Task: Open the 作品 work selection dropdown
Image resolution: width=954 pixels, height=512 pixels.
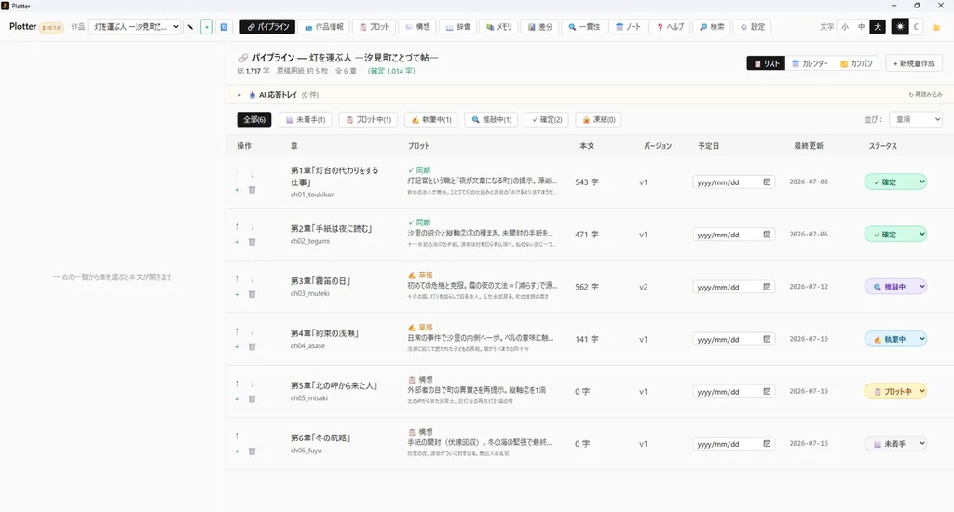Action: [134, 27]
